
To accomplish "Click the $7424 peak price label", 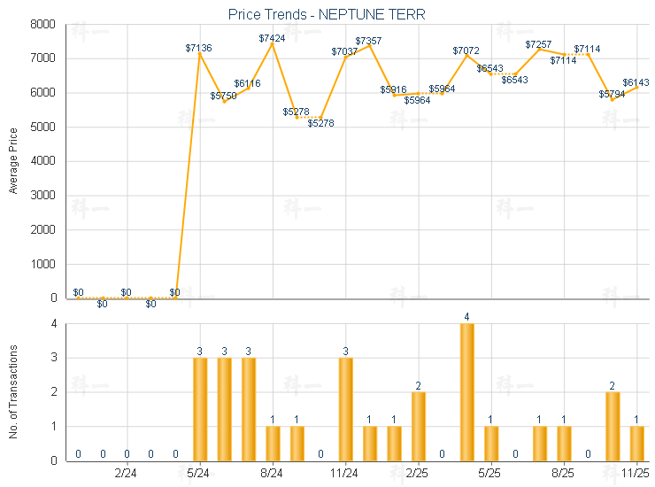I will click(x=273, y=38).
